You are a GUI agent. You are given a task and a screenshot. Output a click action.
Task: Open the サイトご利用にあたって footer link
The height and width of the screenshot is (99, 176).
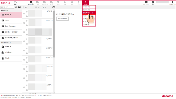click(45, 95)
